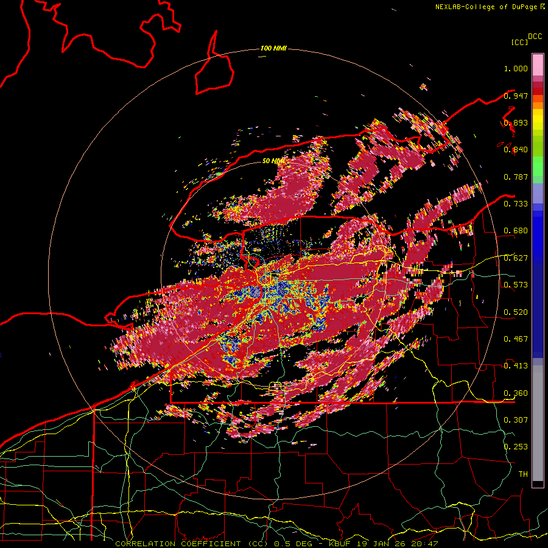The height and width of the screenshot is (548, 548).
Task: Click the CORRELATION COEFFICIENT (CC) caption
Action: click(x=192, y=544)
